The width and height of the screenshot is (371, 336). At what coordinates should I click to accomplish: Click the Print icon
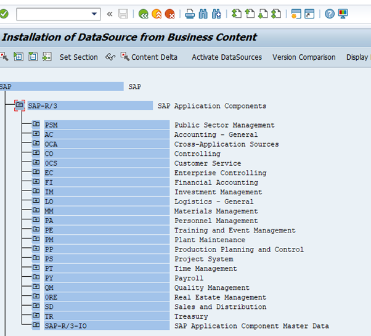pyautogui.click(x=190, y=14)
